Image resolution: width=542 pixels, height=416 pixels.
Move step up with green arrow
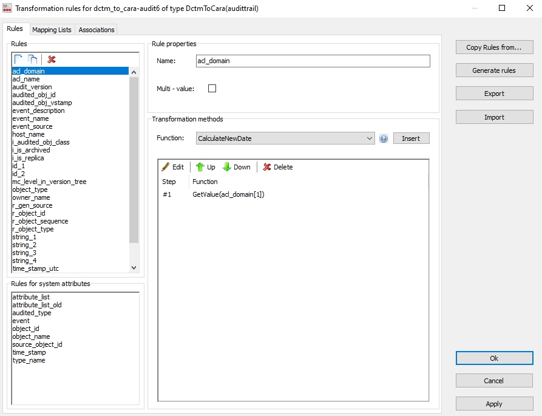click(x=205, y=167)
